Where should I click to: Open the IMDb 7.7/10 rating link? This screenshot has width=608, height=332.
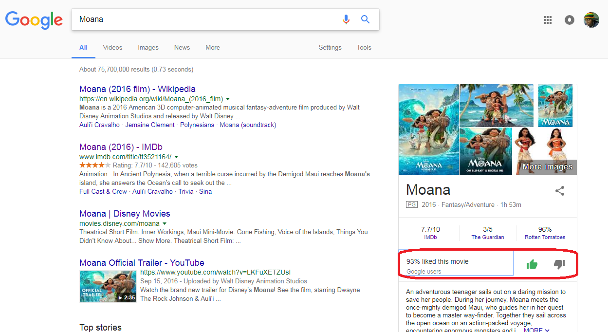click(x=430, y=233)
